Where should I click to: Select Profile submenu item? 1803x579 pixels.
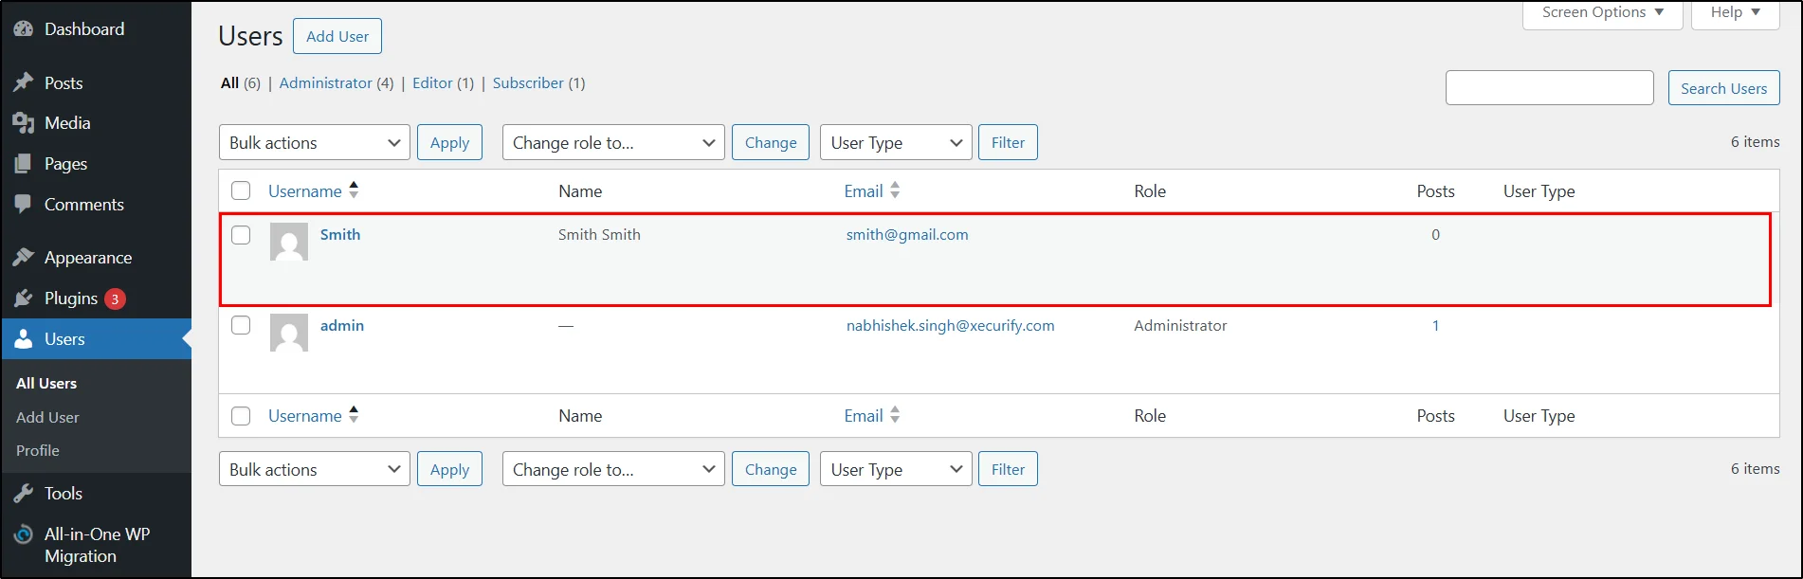click(38, 451)
